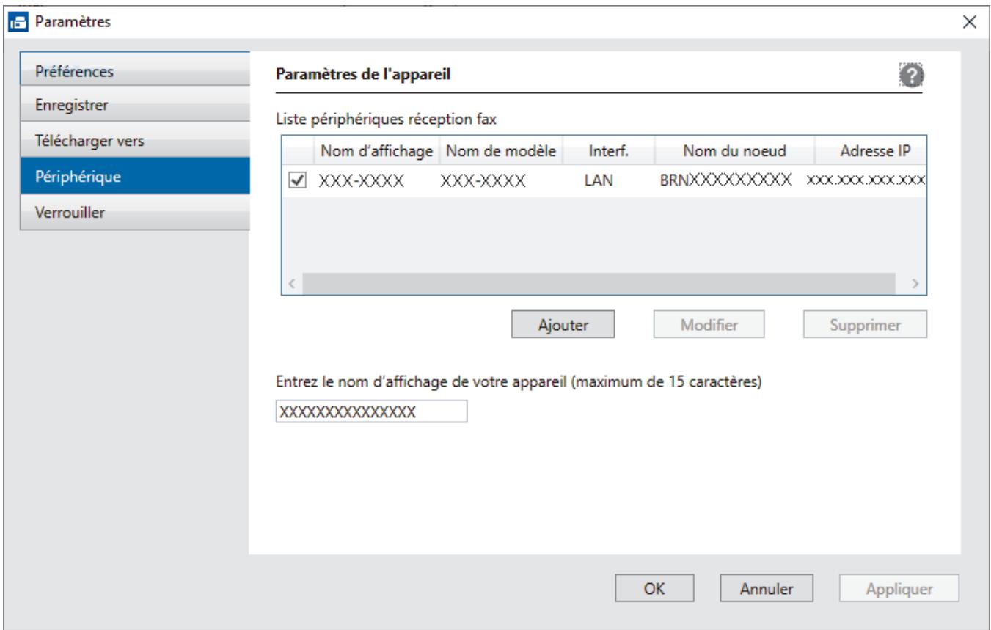
Task: Click the device display name input field
Action: pyautogui.click(x=371, y=411)
